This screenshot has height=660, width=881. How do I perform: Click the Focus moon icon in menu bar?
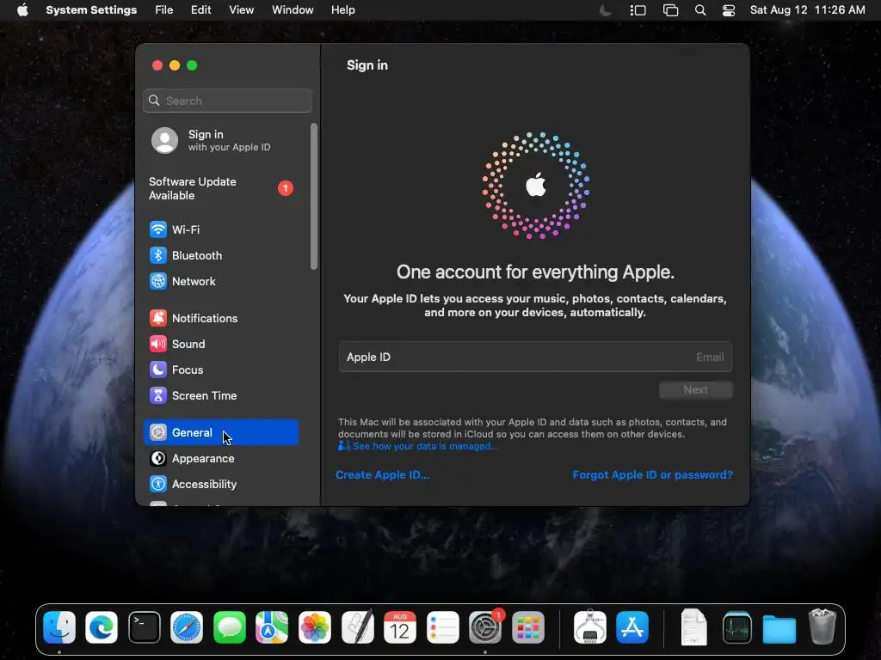tap(606, 10)
